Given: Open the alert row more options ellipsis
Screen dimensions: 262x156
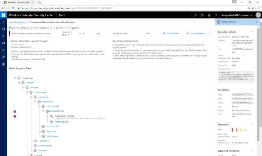Looking at the screenshot, I should [x=209, y=33].
